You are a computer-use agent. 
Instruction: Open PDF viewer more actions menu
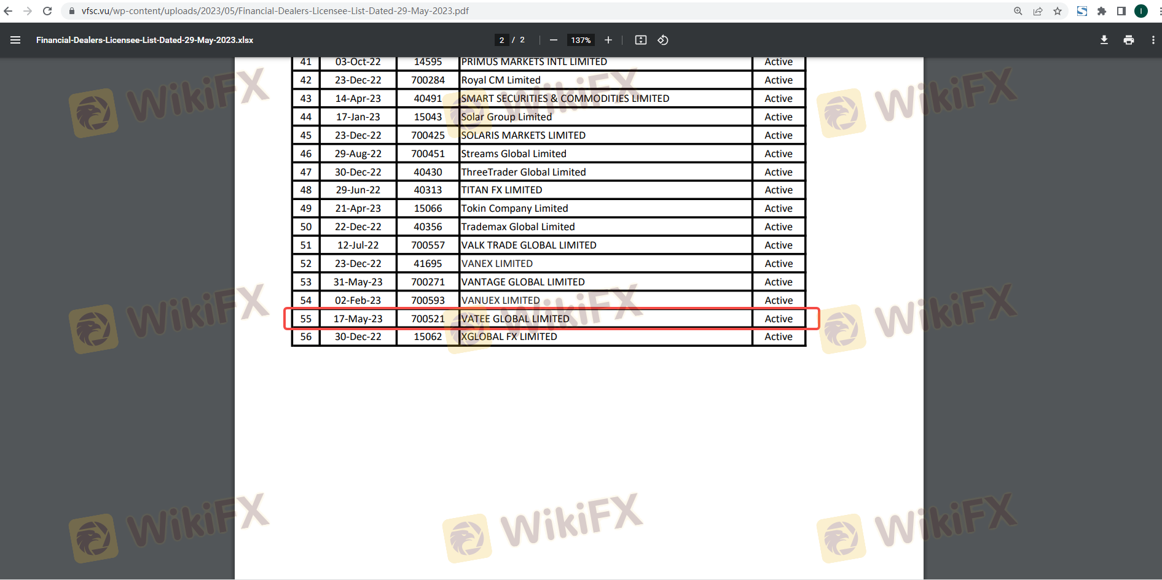click(x=1153, y=40)
